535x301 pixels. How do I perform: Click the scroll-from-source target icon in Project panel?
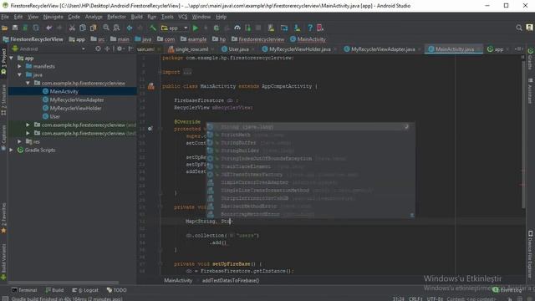(99, 48)
